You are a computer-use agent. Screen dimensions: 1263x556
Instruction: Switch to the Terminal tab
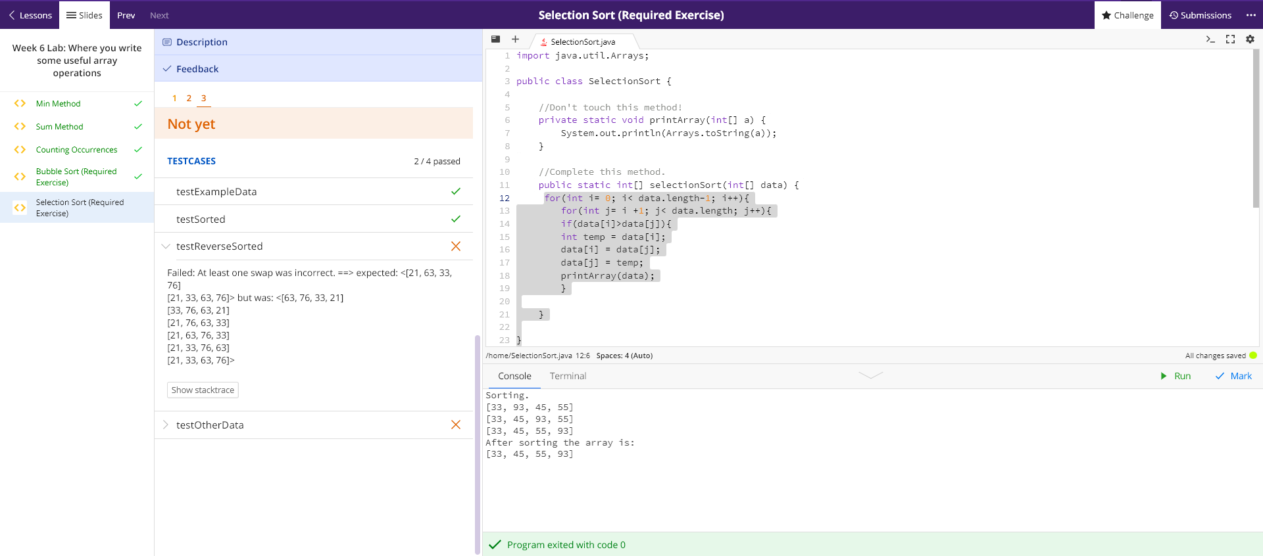click(568, 376)
